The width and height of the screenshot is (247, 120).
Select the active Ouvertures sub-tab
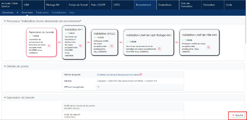pyautogui.click(x=27, y=12)
